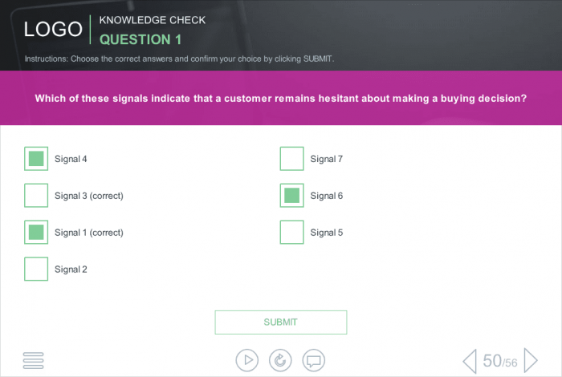Viewport: 562px width, 377px height.
Task: Select the Signal 7 checkbox
Action: 292,159
